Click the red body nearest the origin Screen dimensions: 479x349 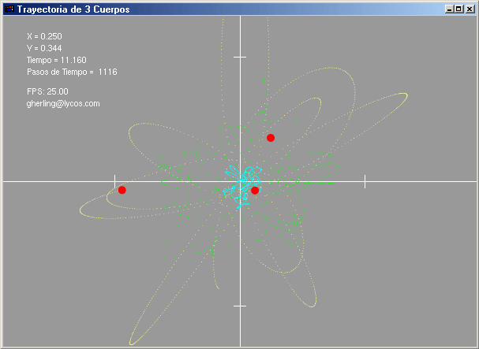[x=255, y=191]
